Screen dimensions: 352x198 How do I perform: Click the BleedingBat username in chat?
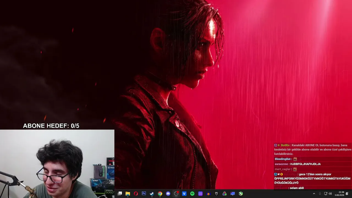pyautogui.click(x=283, y=159)
